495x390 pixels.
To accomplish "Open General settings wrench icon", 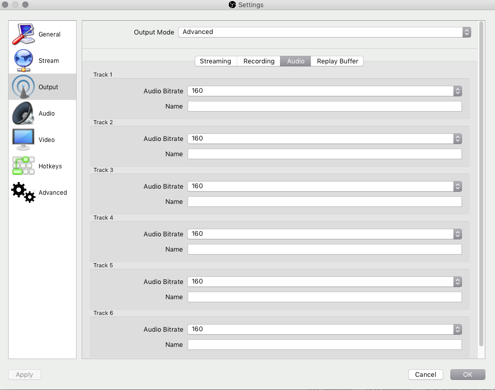I will tap(23, 34).
